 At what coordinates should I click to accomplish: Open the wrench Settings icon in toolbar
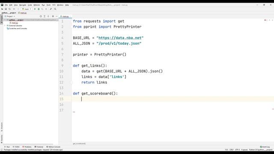tap(51, 9)
